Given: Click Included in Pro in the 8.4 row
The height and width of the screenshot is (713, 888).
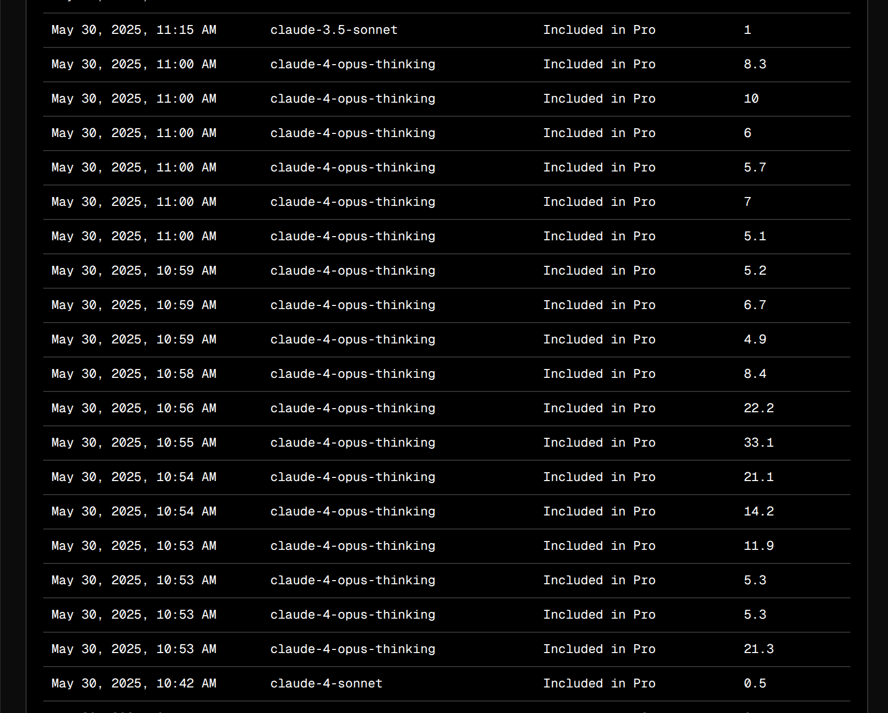Looking at the screenshot, I should coord(599,374).
